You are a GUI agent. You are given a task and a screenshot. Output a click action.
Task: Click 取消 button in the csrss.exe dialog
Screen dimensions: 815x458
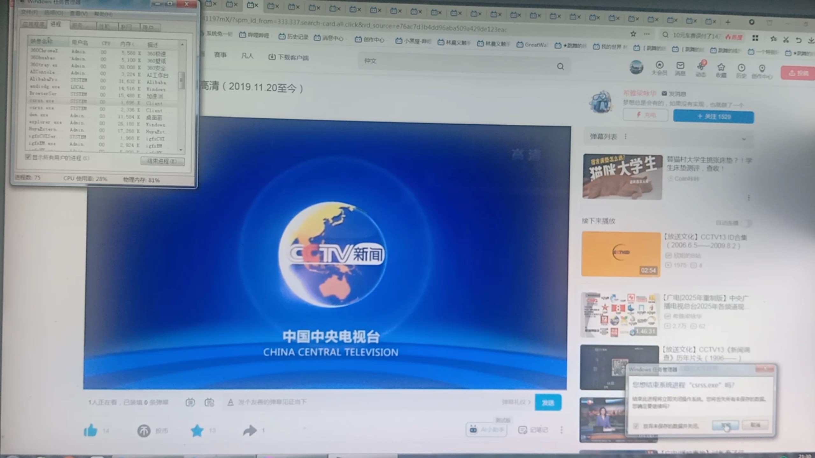coord(755,425)
